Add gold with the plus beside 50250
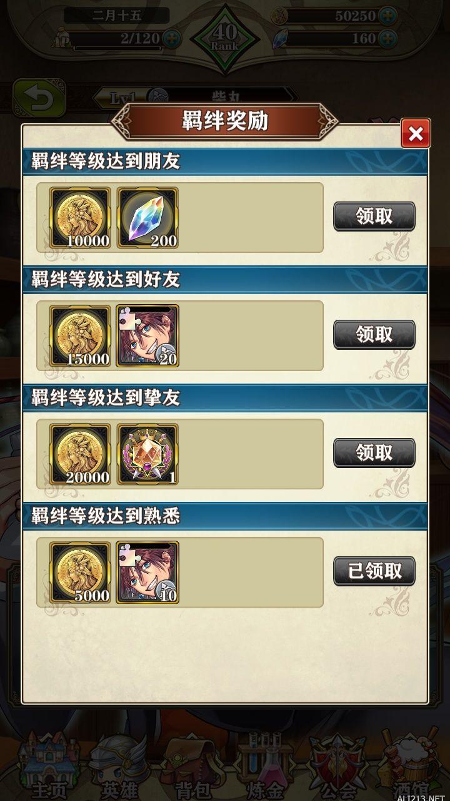 (x=388, y=15)
